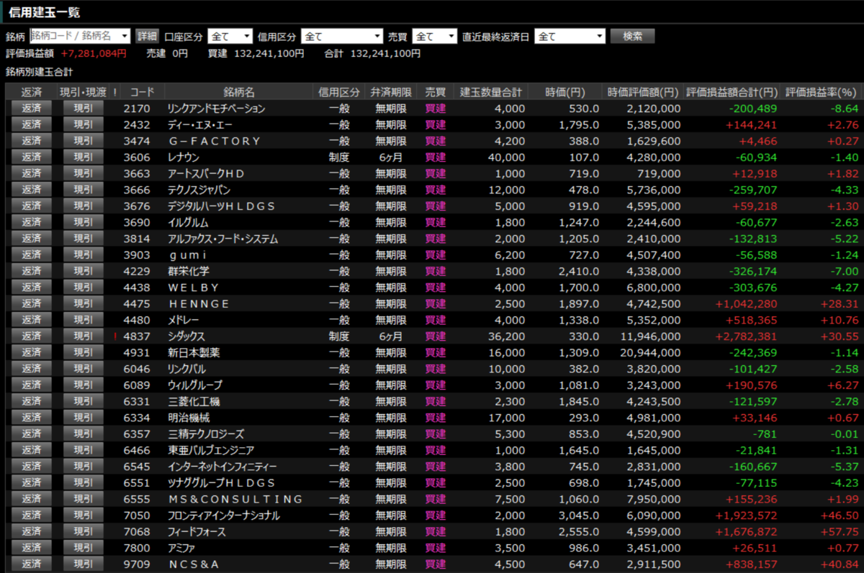Select stock name ツナググループＨＬＤＧＳ
The image size is (864, 573).
pos(221,483)
